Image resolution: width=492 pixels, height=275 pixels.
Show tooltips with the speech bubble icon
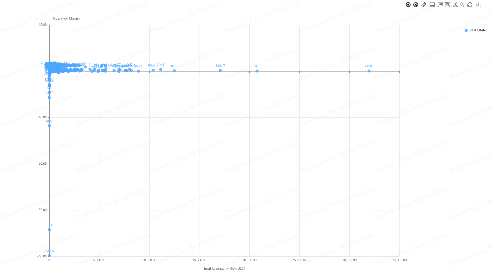coord(440,5)
